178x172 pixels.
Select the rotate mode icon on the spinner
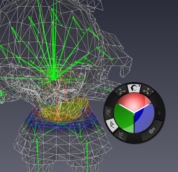pos(134,88)
